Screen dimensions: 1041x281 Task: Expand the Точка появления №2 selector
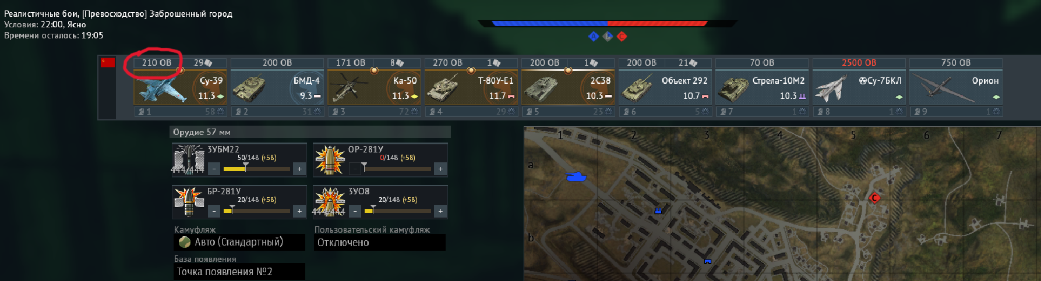click(239, 272)
